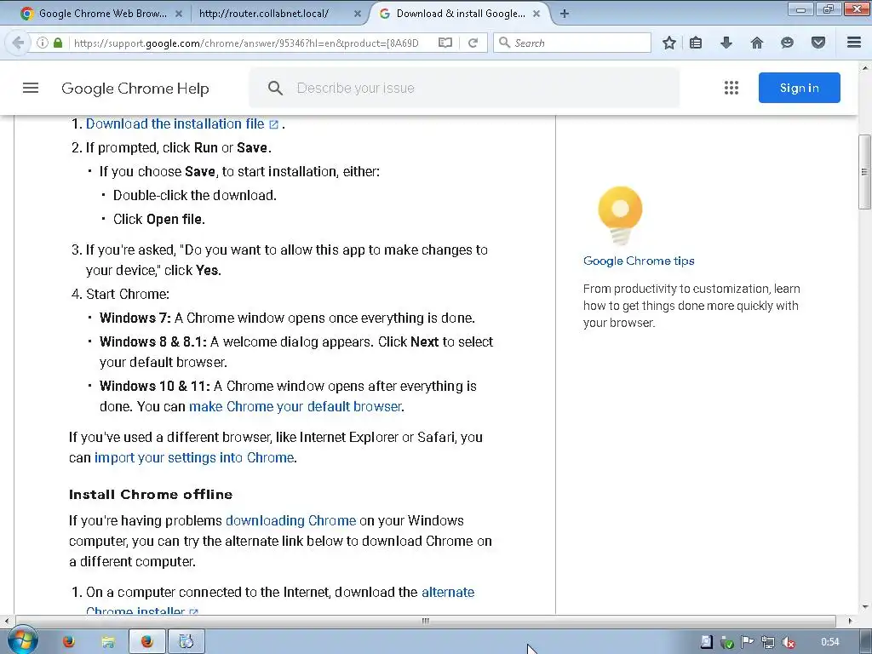
Task: Click the horizontal scrollbar right arrow
Action: tap(850, 621)
